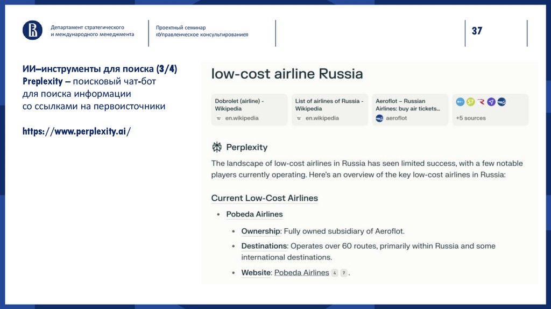The height and width of the screenshot is (309, 551).
Task: Click Wikipedia favicon on List of airlines card
Action: click(299, 118)
